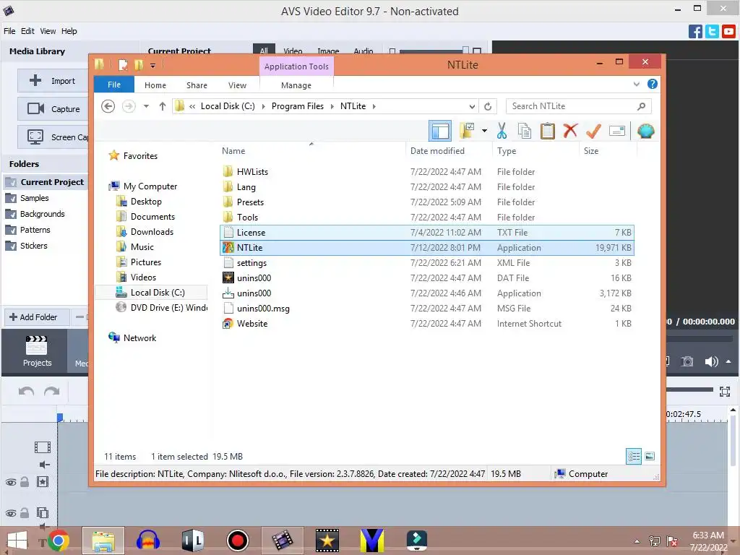
Task: Click the undo arrow in AVS timeline toolbar
Action: pyautogui.click(x=27, y=391)
